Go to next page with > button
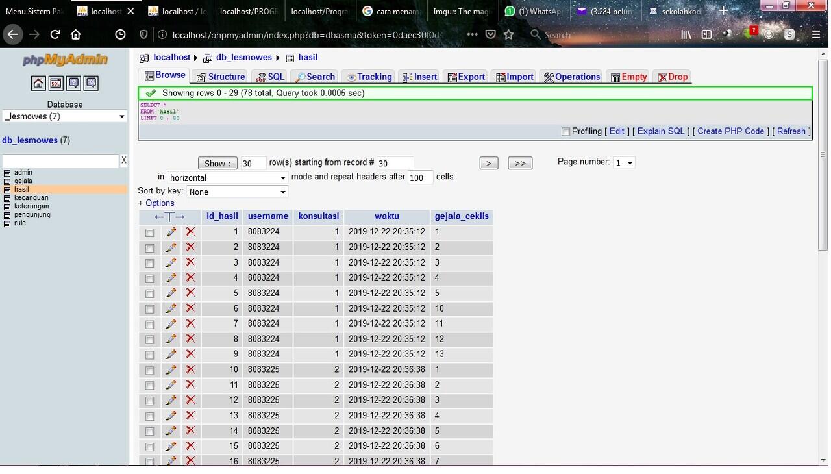 [489, 163]
